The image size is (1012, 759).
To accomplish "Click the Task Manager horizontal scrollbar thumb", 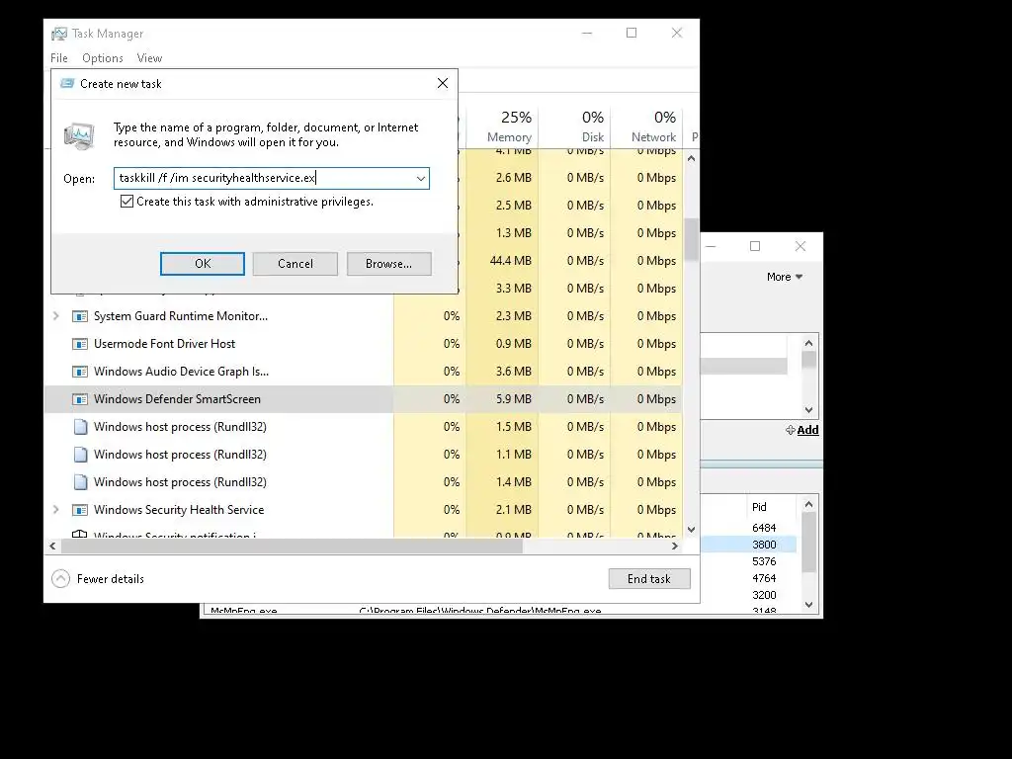I will (x=292, y=546).
